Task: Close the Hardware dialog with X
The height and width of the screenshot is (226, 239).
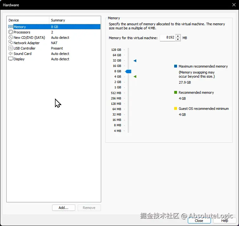Action: [234, 5]
